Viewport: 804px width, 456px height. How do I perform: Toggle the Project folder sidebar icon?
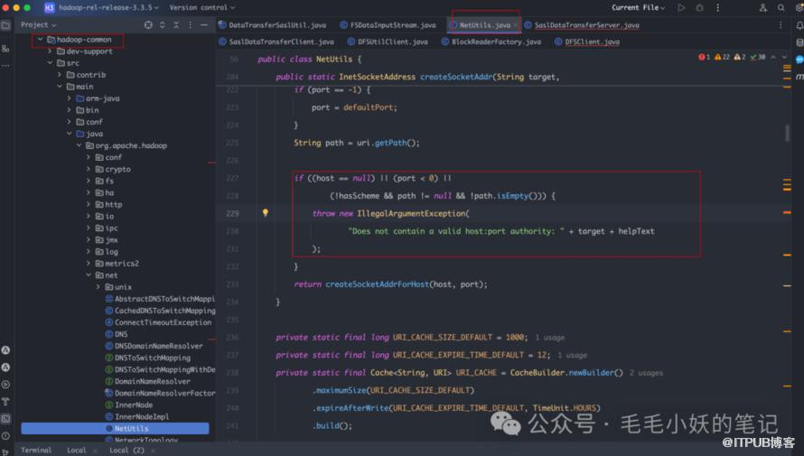pyautogui.click(x=5, y=25)
